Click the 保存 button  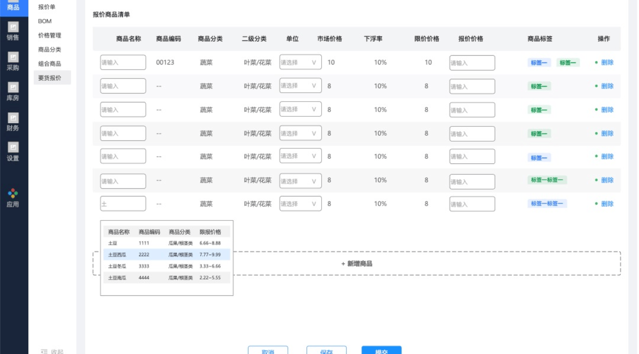pos(327,350)
